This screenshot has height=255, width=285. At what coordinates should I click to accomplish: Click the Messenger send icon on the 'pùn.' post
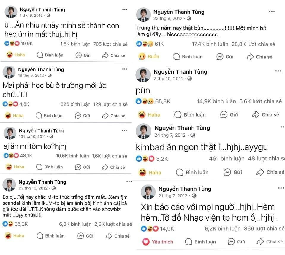coord(224,114)
